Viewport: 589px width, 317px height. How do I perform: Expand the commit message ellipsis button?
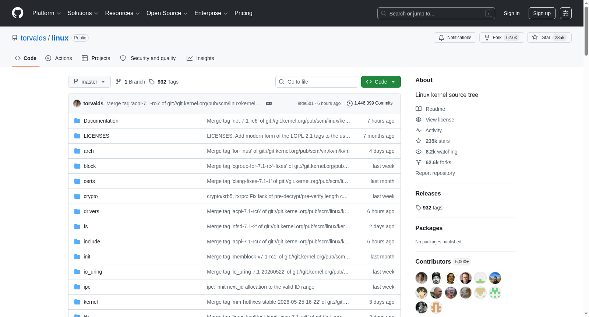click(x=269, y=103)
